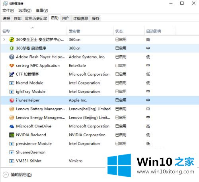The image size is (199, 182).
Task: Click the hkcmd Module icon
Action: (12, 83)
